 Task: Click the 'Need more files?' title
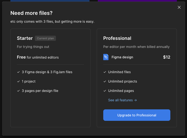(31, 13)
